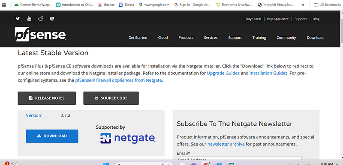Open the newsletter archive link
The height and width of the screenshot is (165, 343).
226,144
